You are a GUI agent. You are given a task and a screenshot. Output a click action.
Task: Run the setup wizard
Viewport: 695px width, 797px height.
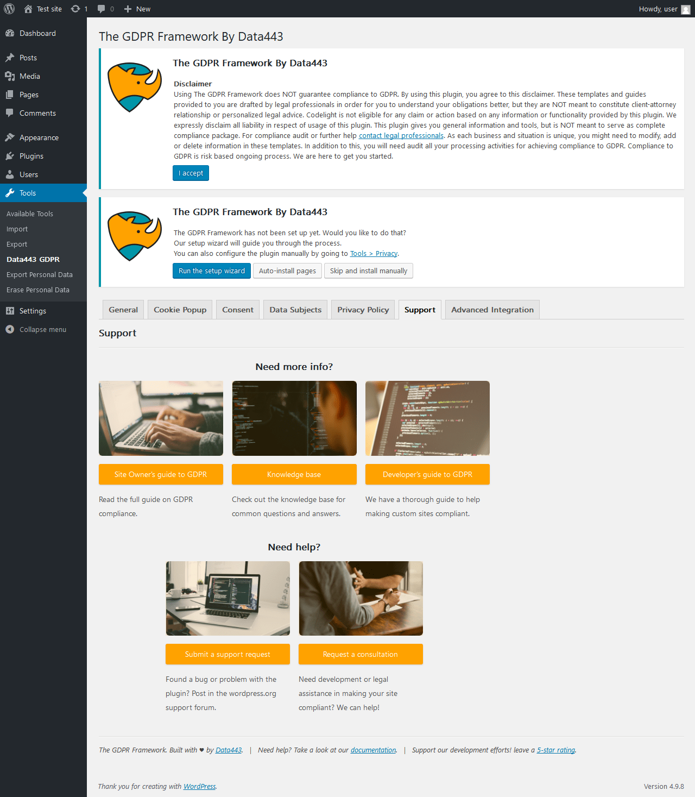212,271
